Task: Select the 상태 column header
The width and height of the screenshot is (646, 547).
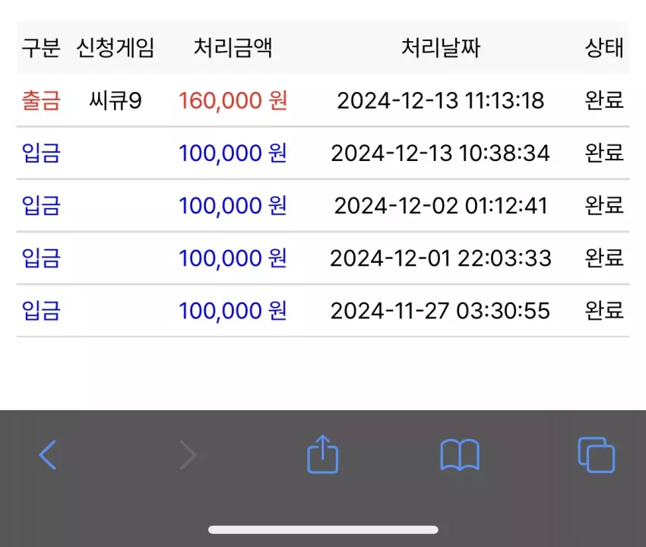Action: tap(604, 48)
